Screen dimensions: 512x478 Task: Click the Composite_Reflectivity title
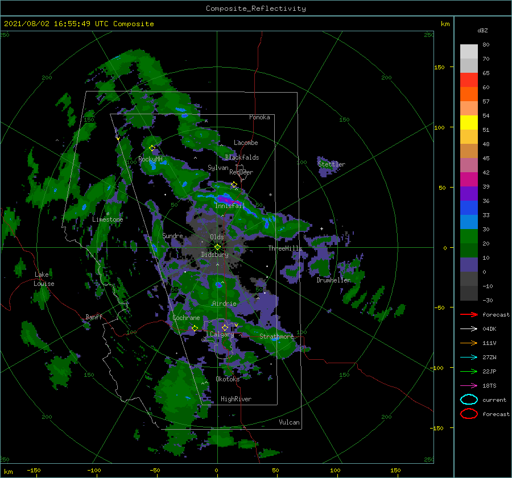pyautogui.click(x=256, y=9)
